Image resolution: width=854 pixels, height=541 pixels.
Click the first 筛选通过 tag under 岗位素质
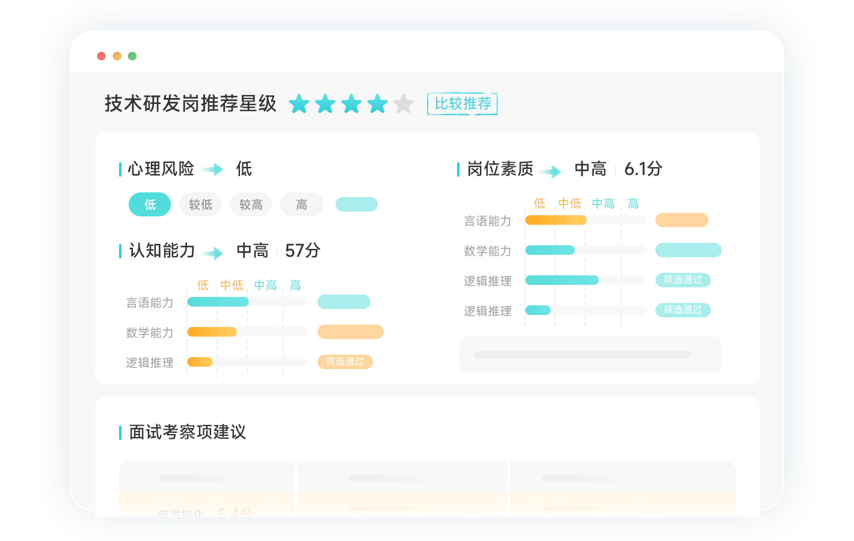click(x=683, y=280)
